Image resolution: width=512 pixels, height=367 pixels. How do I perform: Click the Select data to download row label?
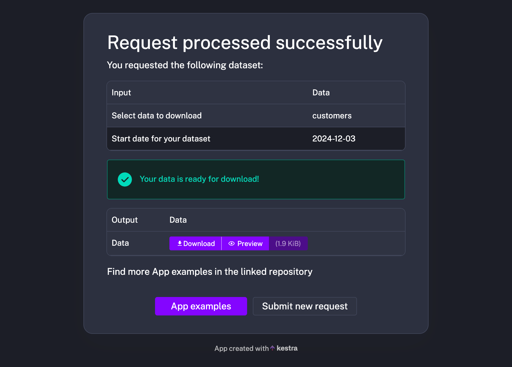[x=156, y=116]
